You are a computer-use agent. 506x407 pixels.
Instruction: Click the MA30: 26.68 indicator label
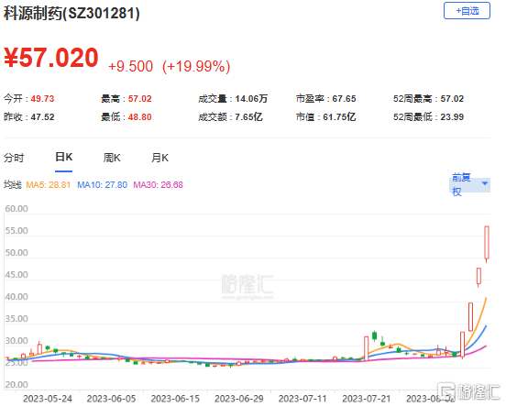click(x=158, y=185)
